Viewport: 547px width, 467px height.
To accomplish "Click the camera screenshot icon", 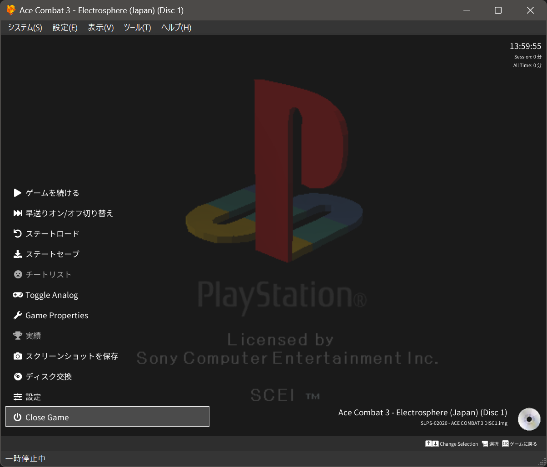I will pyautogui.click(x=18, y=356).
